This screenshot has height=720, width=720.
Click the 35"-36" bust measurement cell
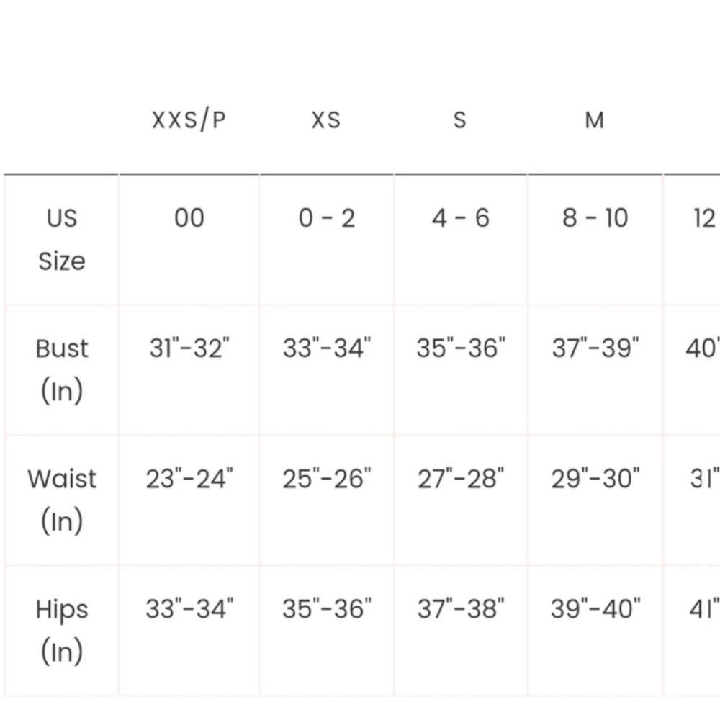pos(461,348)
